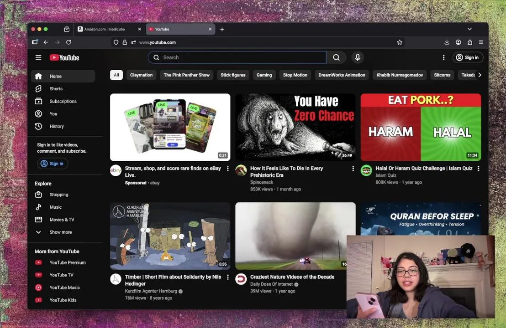Reload the current page
Viewport: 506px width, 328px height.
click(69, 42)
